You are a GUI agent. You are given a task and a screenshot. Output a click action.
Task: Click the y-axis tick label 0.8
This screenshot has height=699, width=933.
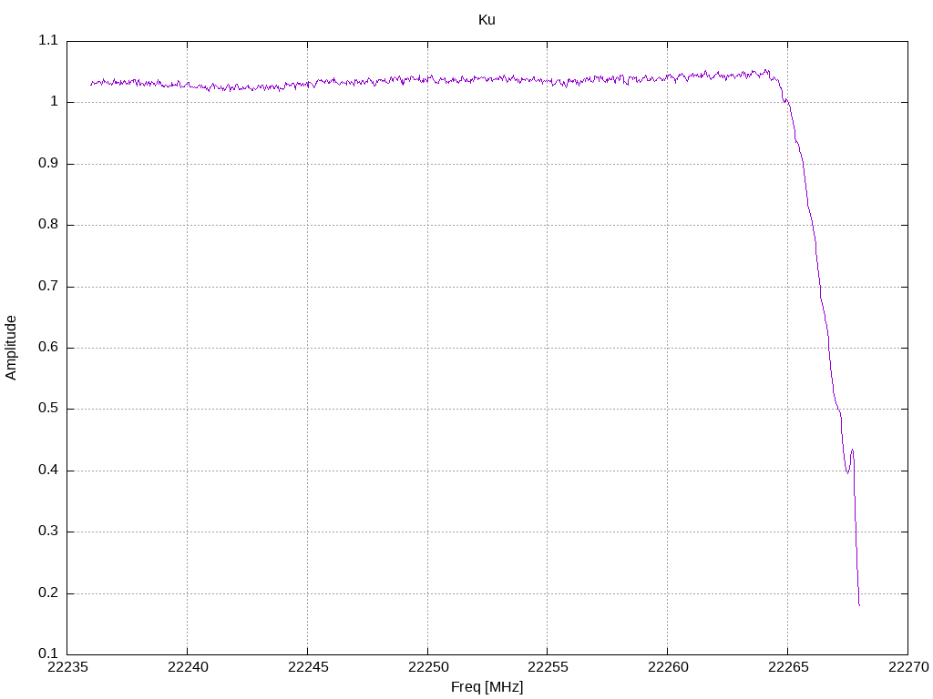coord(48,225)
